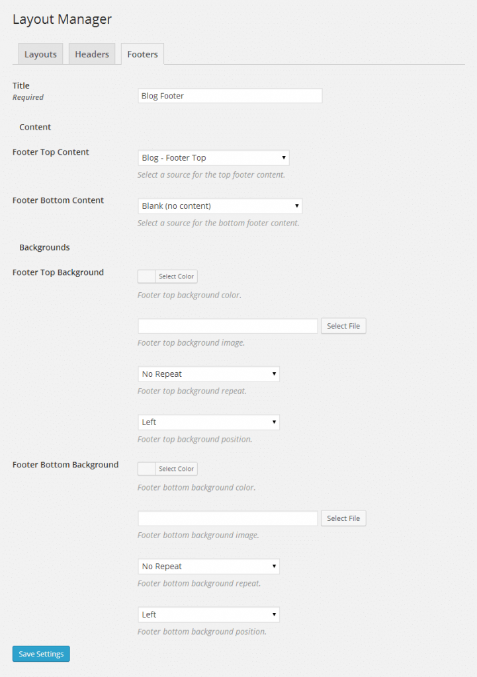Click Select File for footer top background image

click(343, 325)
